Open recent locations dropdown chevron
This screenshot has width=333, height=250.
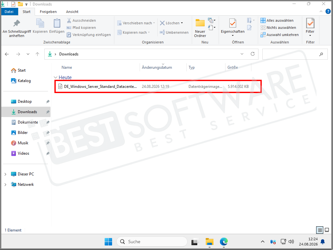(28, 54)
